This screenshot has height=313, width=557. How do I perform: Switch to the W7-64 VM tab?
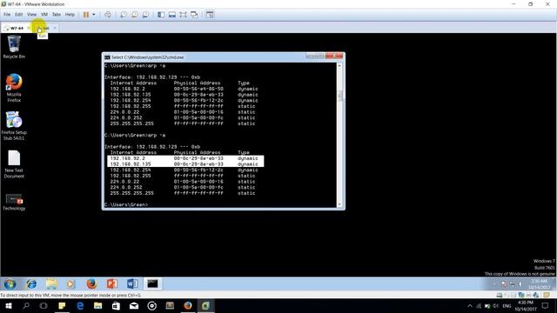click(x=17, y=28)
